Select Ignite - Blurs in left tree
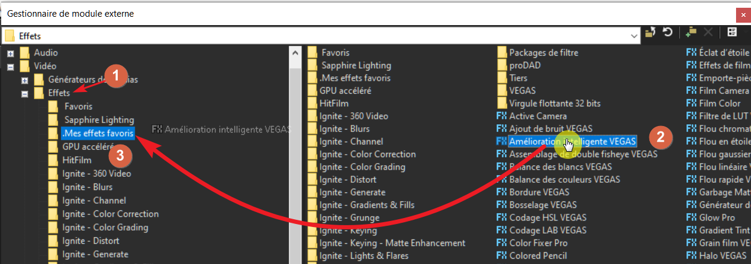 (x=87, y=187)
